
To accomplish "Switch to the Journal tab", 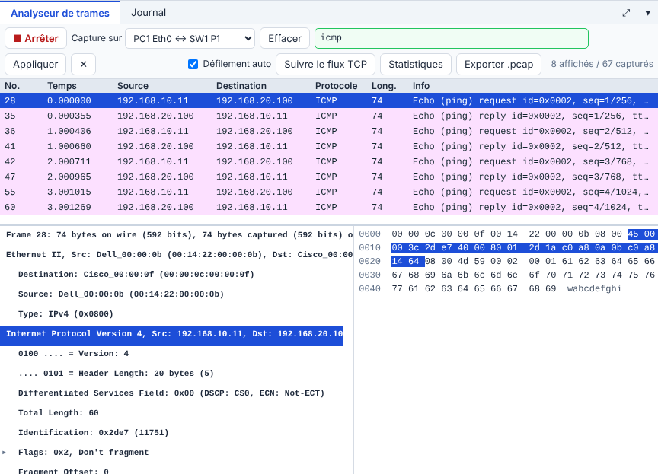I will point(149,13).
